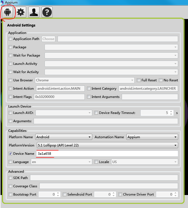Open the Wait for Package dropdown
Screen dimensions: 188x208
[x=111, y=55]
